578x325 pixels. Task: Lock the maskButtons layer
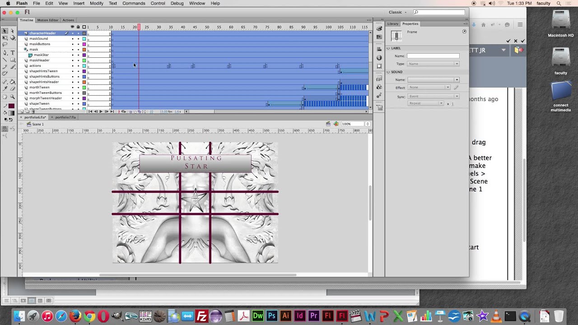(78, 44)
